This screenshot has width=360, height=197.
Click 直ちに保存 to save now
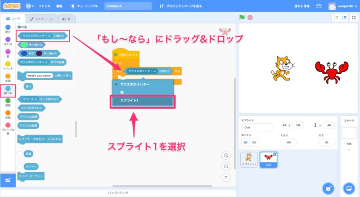coord(300,6)
